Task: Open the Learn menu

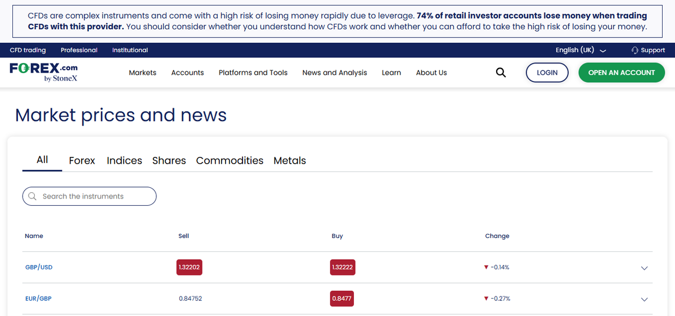Action: coord(391,73)
